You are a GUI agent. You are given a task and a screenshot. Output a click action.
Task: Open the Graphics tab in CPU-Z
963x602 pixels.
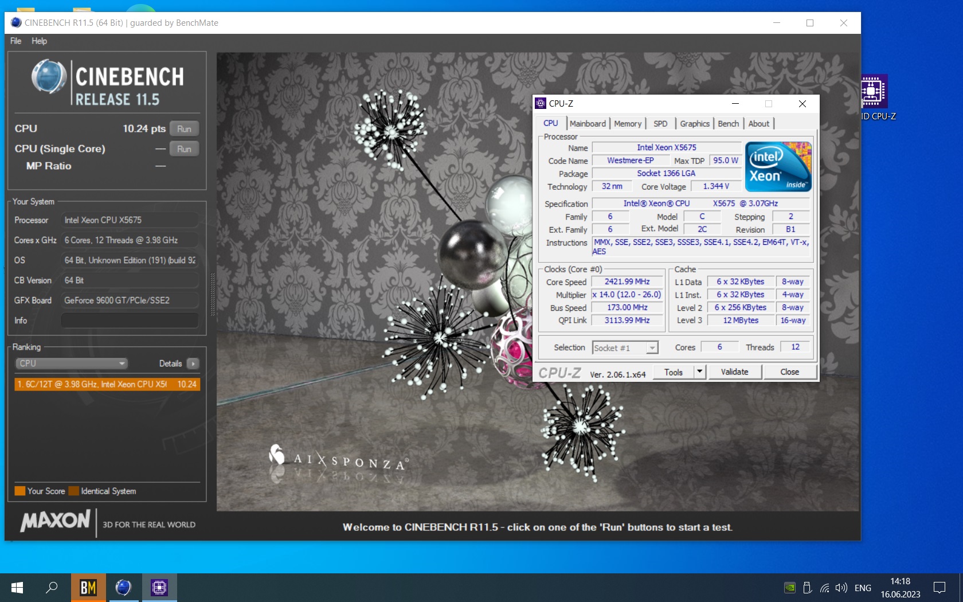pos(695,124)
